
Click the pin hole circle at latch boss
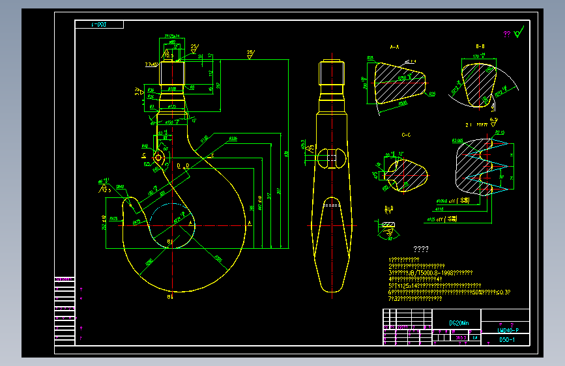158,158
